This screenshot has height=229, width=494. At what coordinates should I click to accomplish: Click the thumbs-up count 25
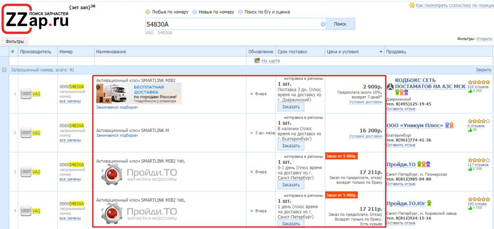coord(473,130)
